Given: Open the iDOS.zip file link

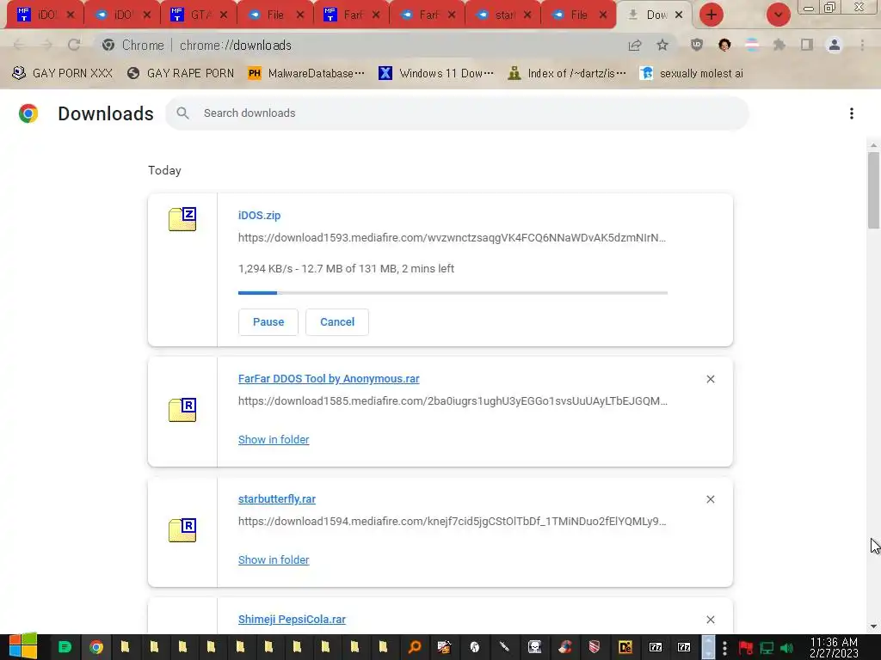Looking at the screenshot, I should pyautogui.click(x=259, y=215).
